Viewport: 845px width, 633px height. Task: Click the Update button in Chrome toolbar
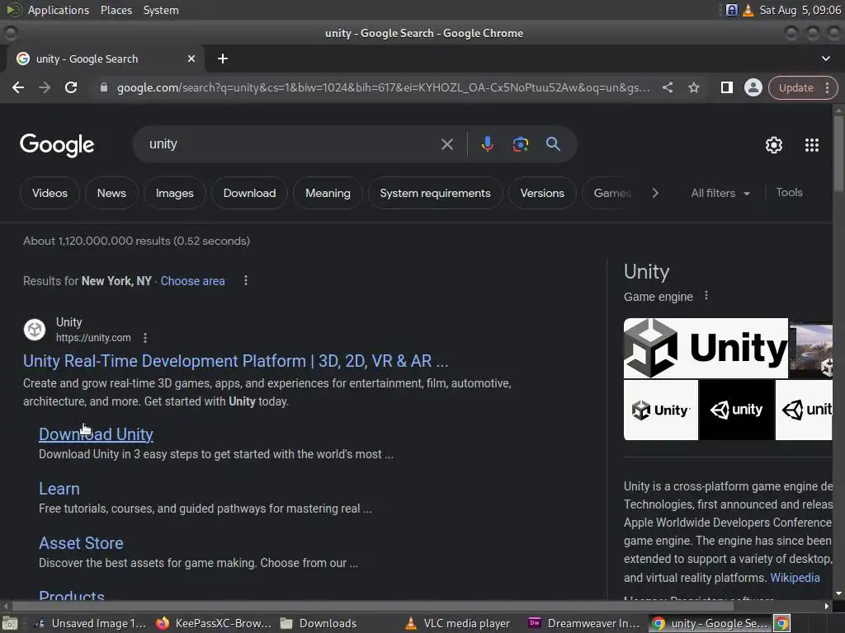click(x=796, y=87)
